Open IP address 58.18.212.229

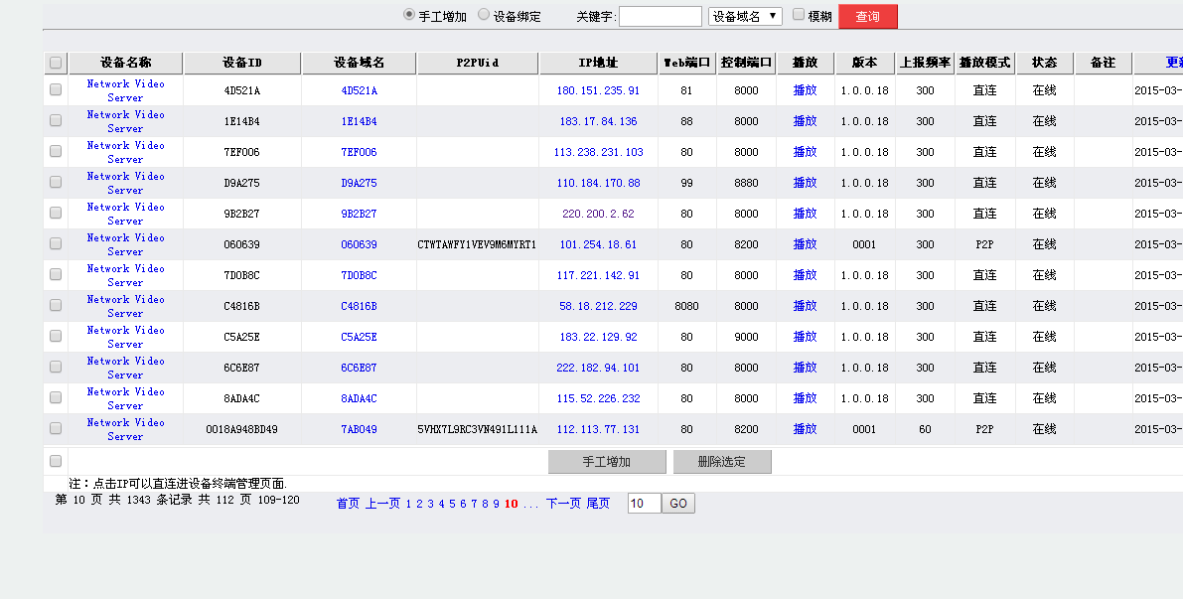pos(598,306)
